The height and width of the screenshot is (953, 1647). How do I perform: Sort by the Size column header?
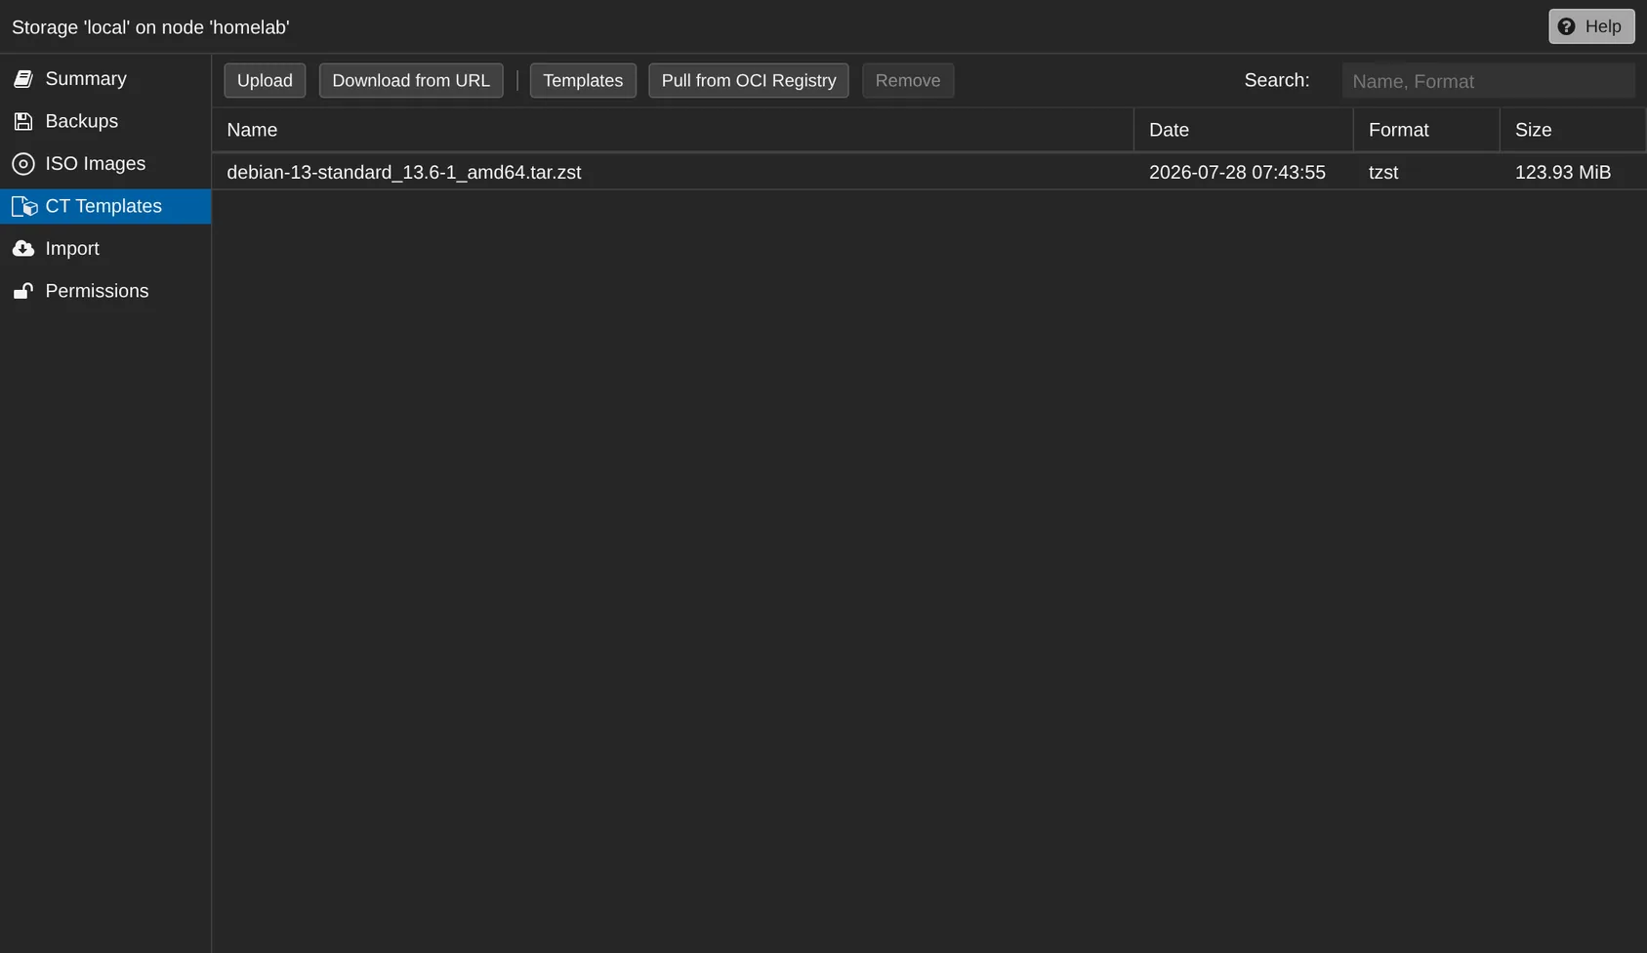click(1573, 130)
